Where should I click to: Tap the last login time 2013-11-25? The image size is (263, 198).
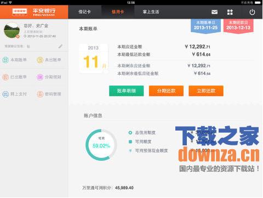click(x=40, y=36)
